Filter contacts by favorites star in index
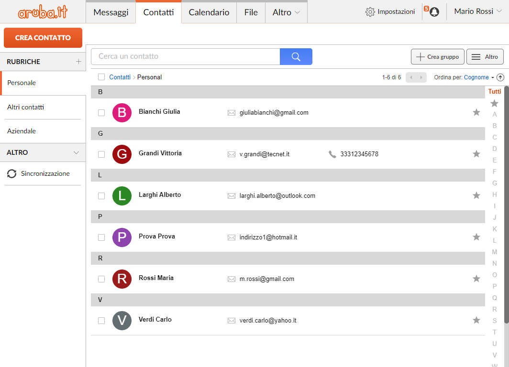The image size is (509, 367). (494, 103)
